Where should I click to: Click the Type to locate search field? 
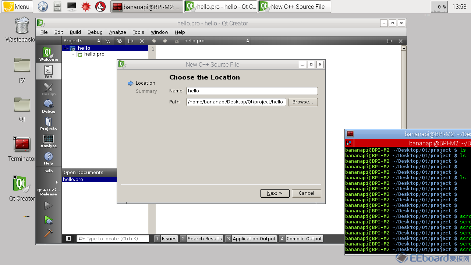[x=113, y=239]
